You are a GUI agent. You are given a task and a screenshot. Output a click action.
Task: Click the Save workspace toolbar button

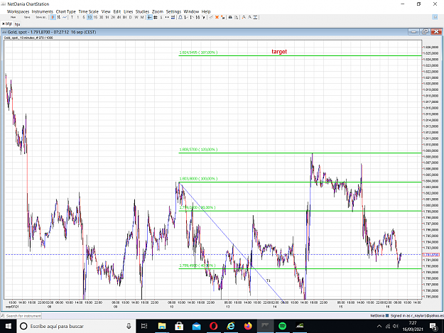pyautogui.click(x=27, y=17)
